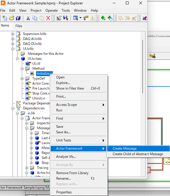Screen dimensions: 170x196
Task: Collapse the UI.lvlib node
Action: tap(13, 49)
